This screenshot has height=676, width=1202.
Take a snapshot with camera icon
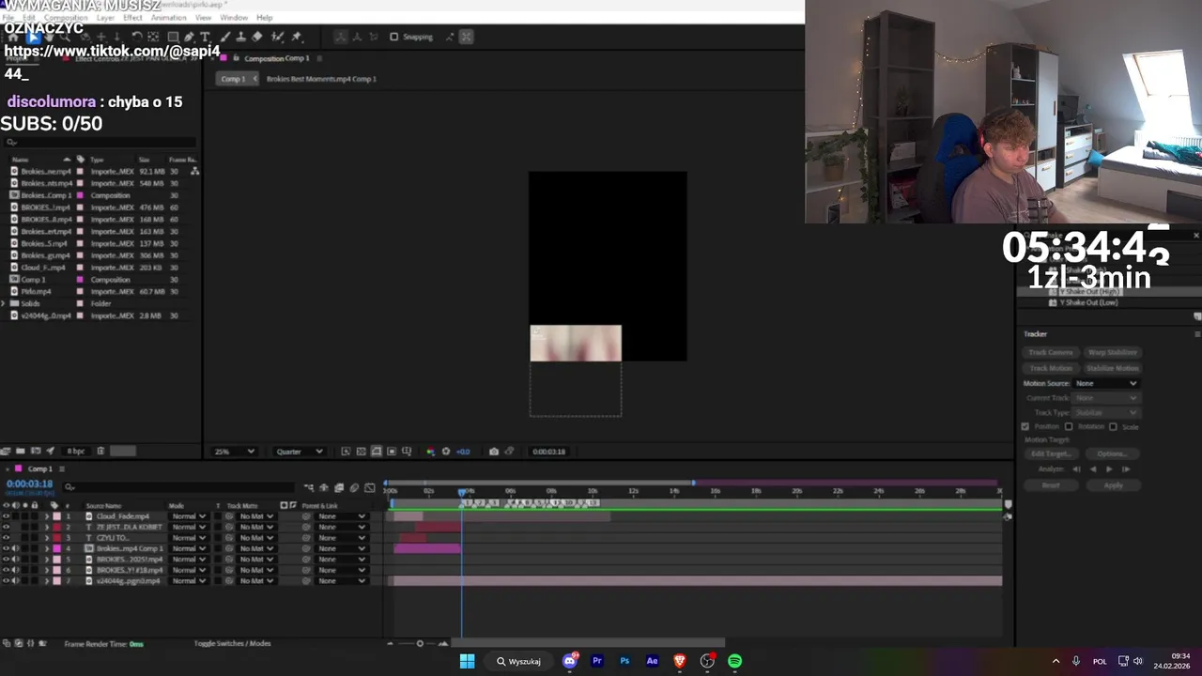494,452
